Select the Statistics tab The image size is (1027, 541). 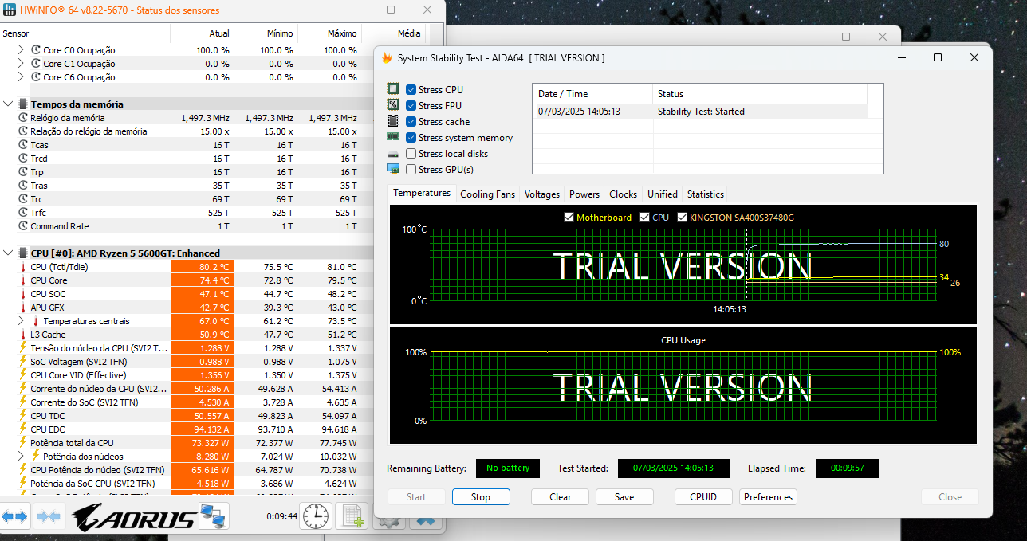pos(706,194)
